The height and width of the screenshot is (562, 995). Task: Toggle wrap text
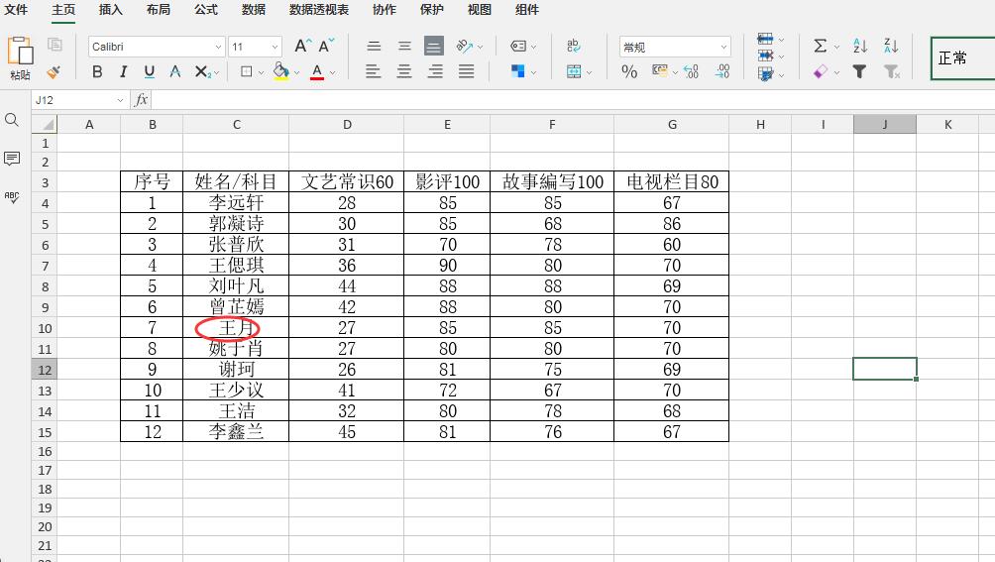coord(573,45)
